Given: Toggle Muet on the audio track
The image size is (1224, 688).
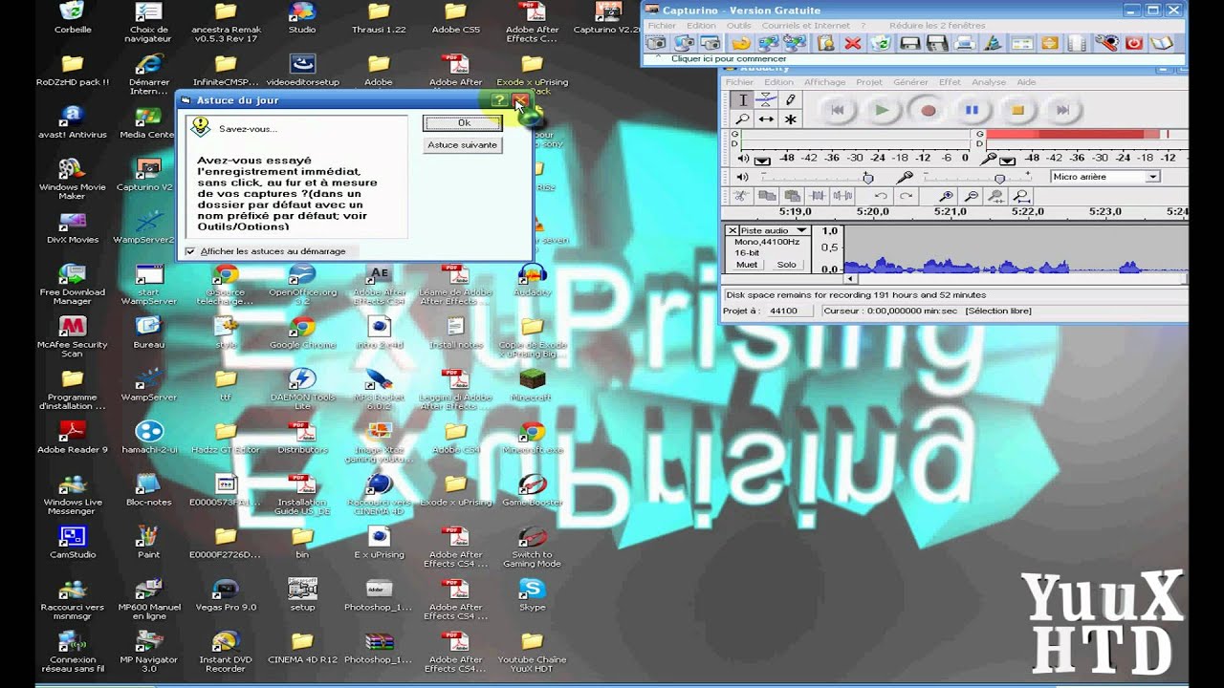Looking at the screenshot, I should click(747, 265).
